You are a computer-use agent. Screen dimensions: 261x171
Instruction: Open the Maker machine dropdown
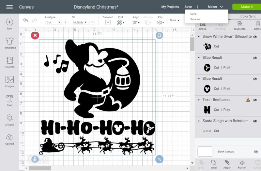[x=215, y=7]
